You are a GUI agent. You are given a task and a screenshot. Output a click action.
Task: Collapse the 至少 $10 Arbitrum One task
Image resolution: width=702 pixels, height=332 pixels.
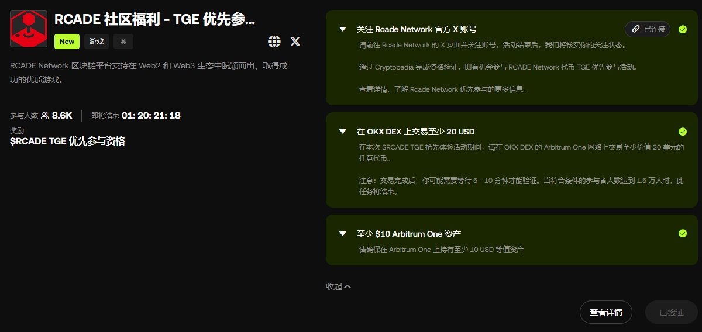(x=343, y=234)
